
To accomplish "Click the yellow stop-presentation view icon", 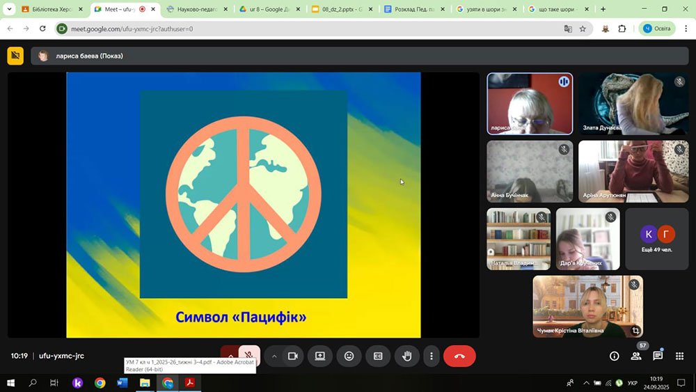I will (15, 56).
